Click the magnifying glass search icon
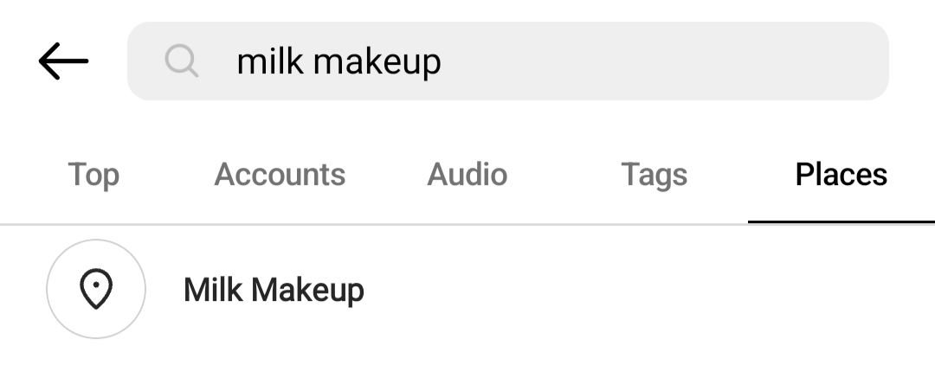Screen dimensions: 935x365 182,61
